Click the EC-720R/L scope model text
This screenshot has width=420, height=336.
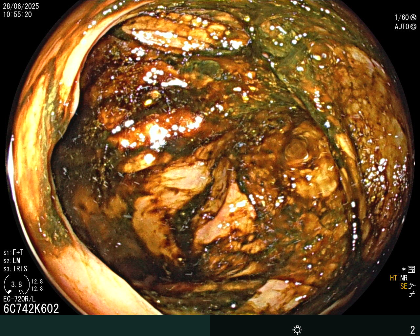click(x=19, y=299)
